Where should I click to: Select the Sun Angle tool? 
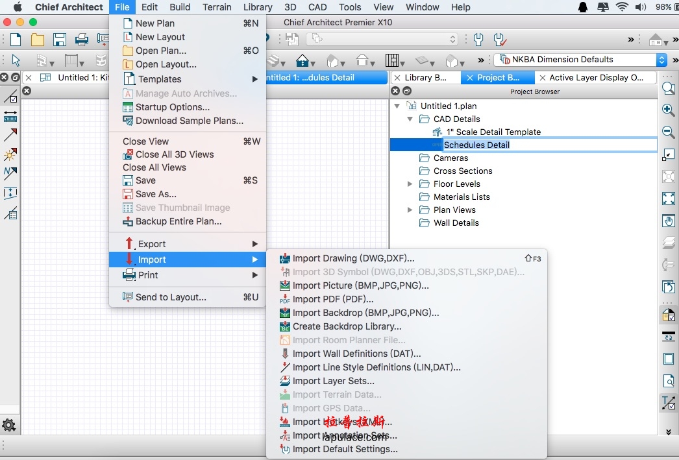click(10, 154)
